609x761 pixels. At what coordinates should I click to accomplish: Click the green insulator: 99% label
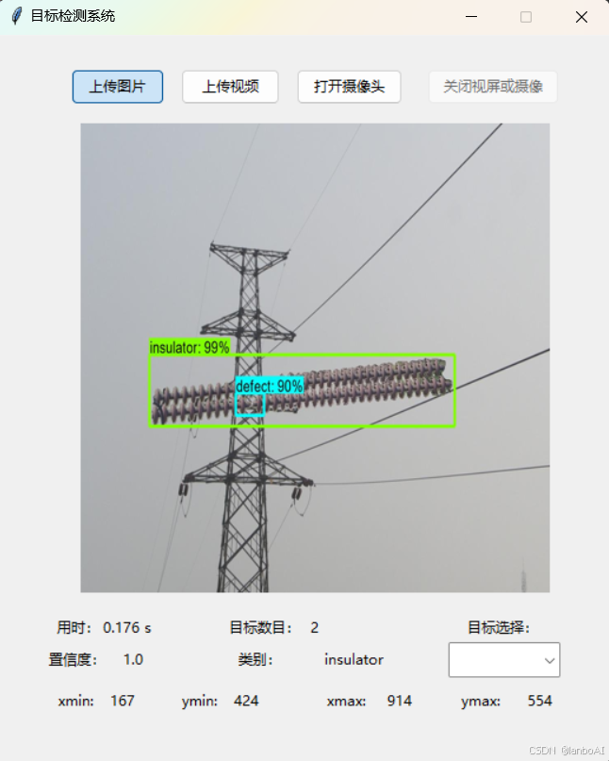pos(189,348)
